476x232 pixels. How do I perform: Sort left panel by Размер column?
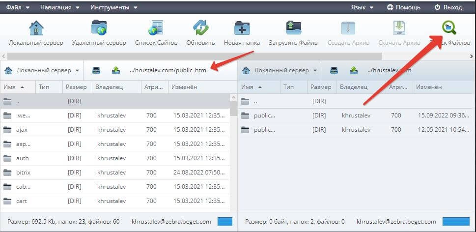(77, 87)
